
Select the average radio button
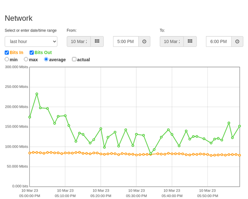46,59
